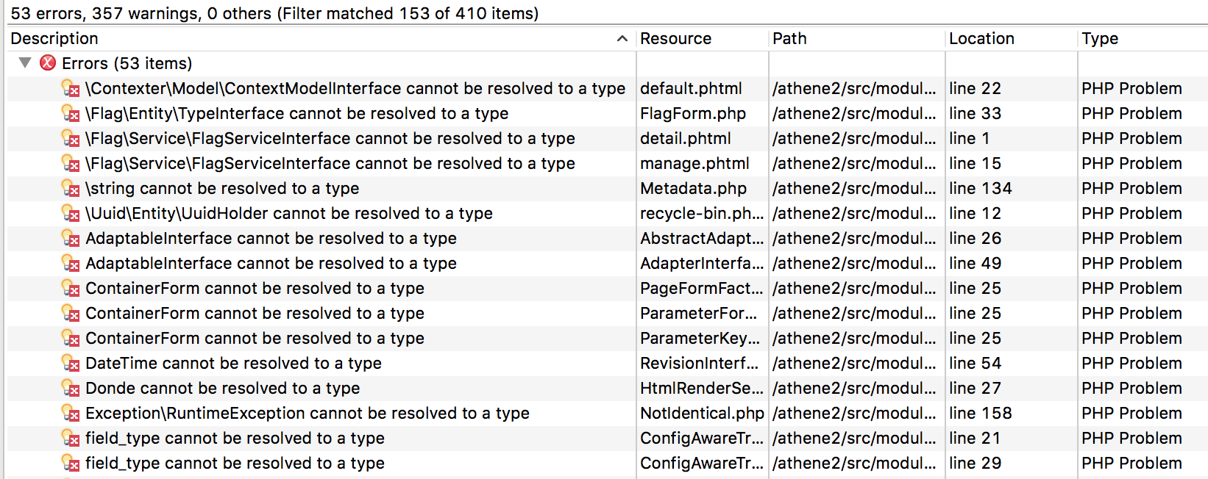The height and width of the screenshot is (479, 1208).
Task: Select the FlagForm.php resource cell
Action: [x=692, y=114]
